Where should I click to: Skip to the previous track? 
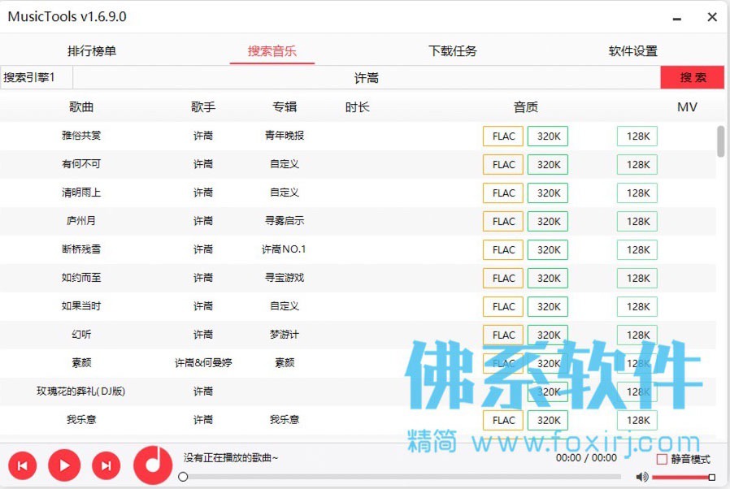[22, 465]
